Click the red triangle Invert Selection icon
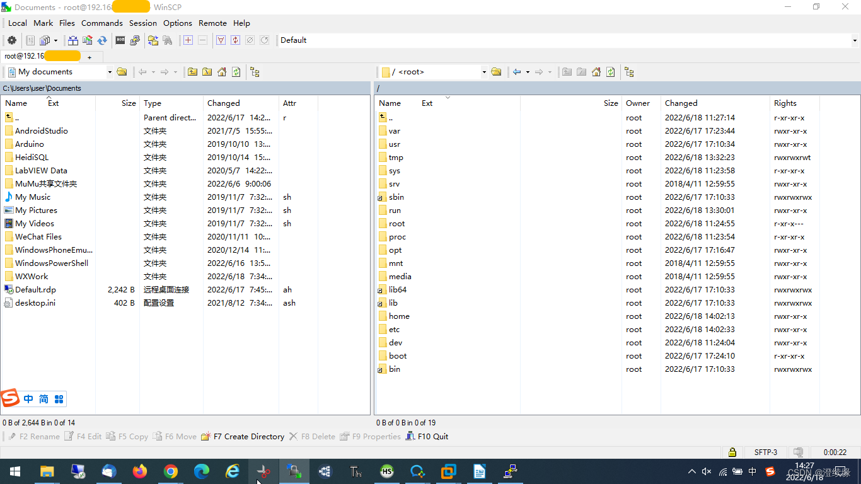Image resolution: width=861 pixels, height=484 pixels. [221, 40]
